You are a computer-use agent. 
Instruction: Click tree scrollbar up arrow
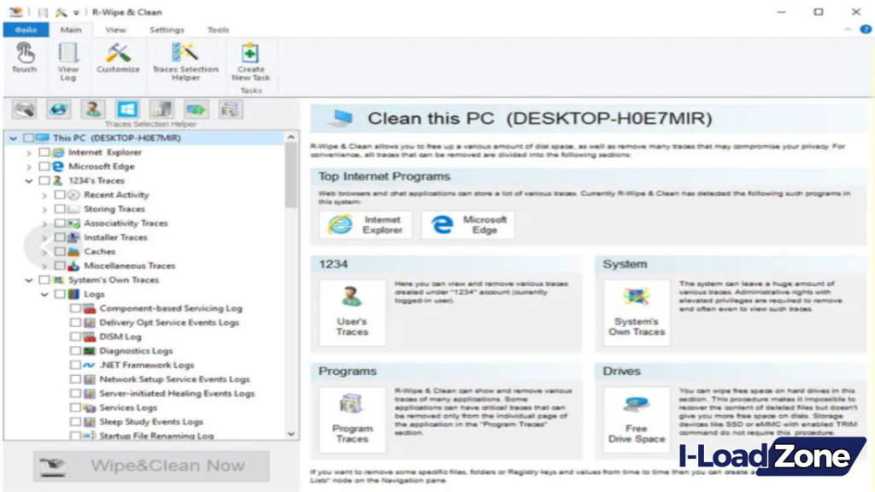291,138
